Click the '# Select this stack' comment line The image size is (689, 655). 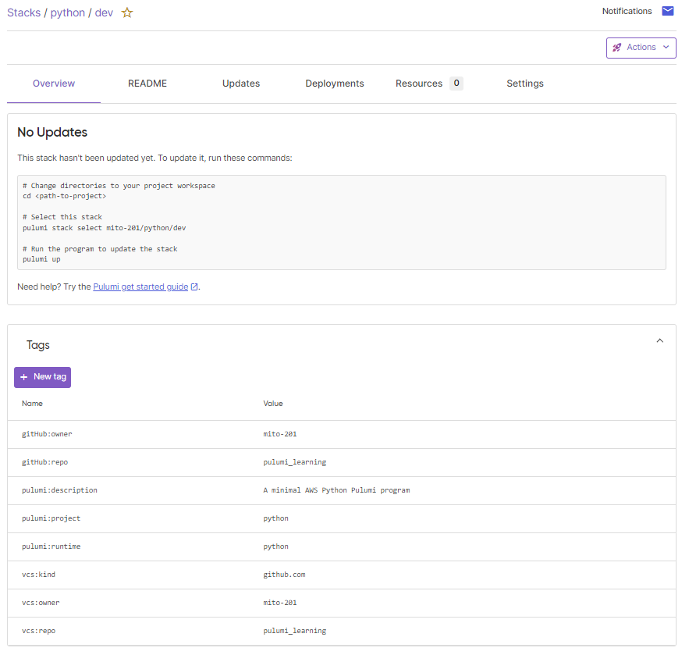click(x=62, y=217)
